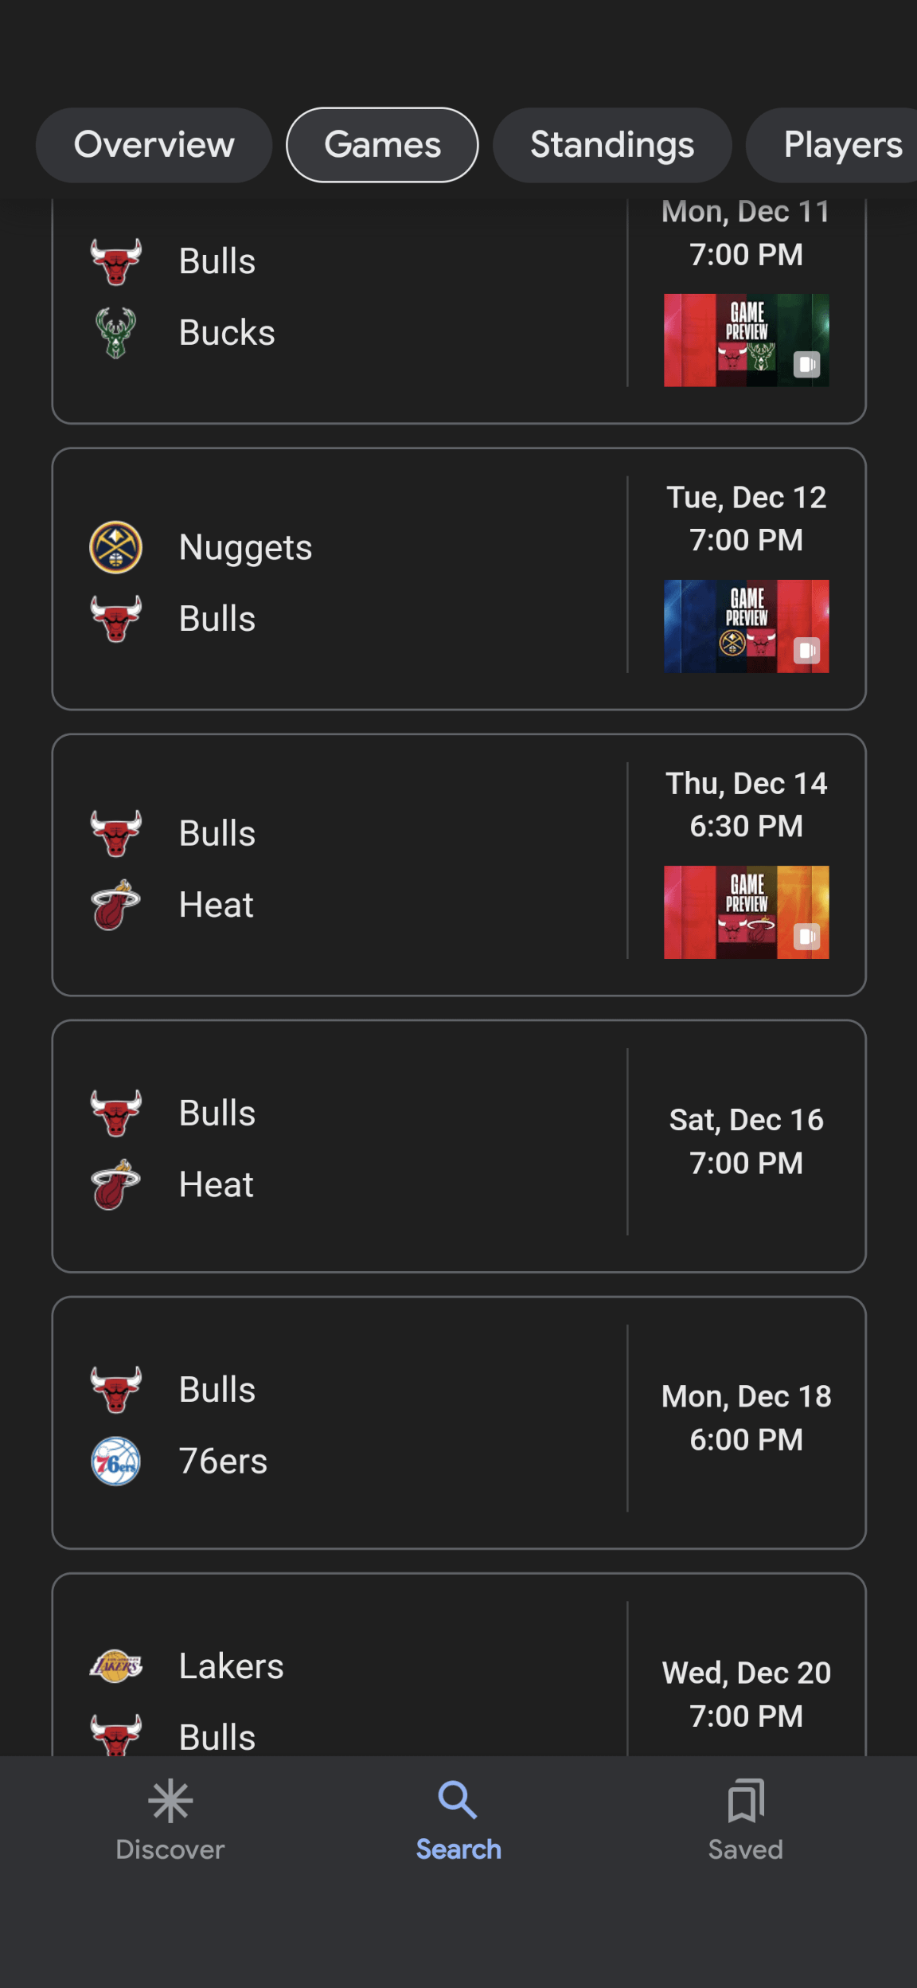Image resolution: width=917 pixels, height=1988 pixels.
Task: Tap the Bucks team logo
Action: [x=116, y=332]
